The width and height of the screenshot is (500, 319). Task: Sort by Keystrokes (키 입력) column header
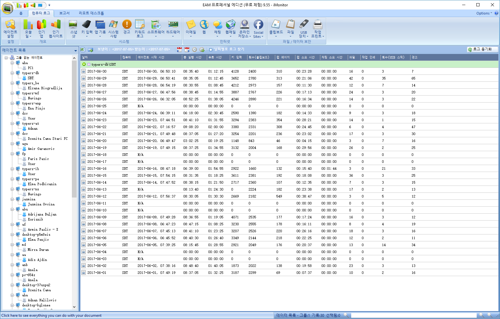coord(239,57)
